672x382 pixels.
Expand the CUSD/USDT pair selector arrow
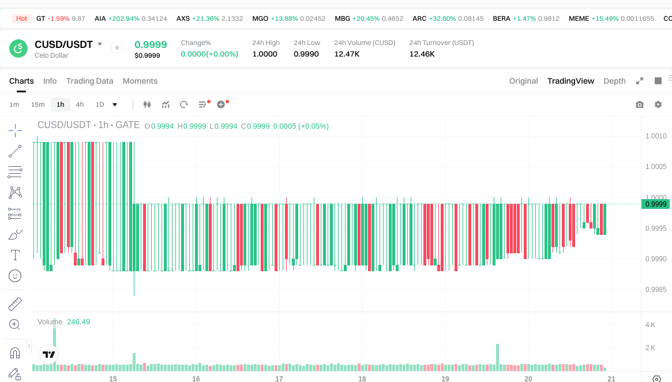pyautogui.click(x=100, y=44)
